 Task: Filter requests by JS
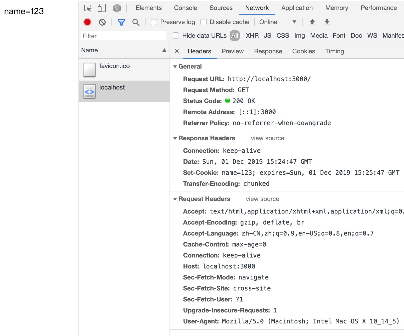[x=267, y=36]
